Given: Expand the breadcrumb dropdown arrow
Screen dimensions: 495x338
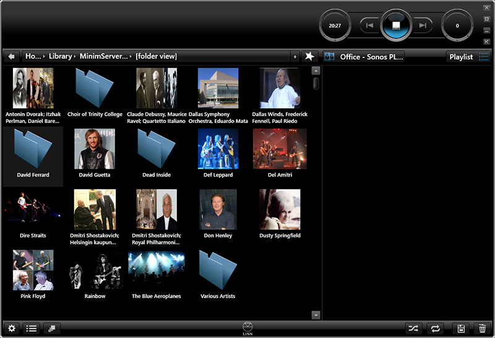Looking at the screenshot, I should (x=295, y=57).
